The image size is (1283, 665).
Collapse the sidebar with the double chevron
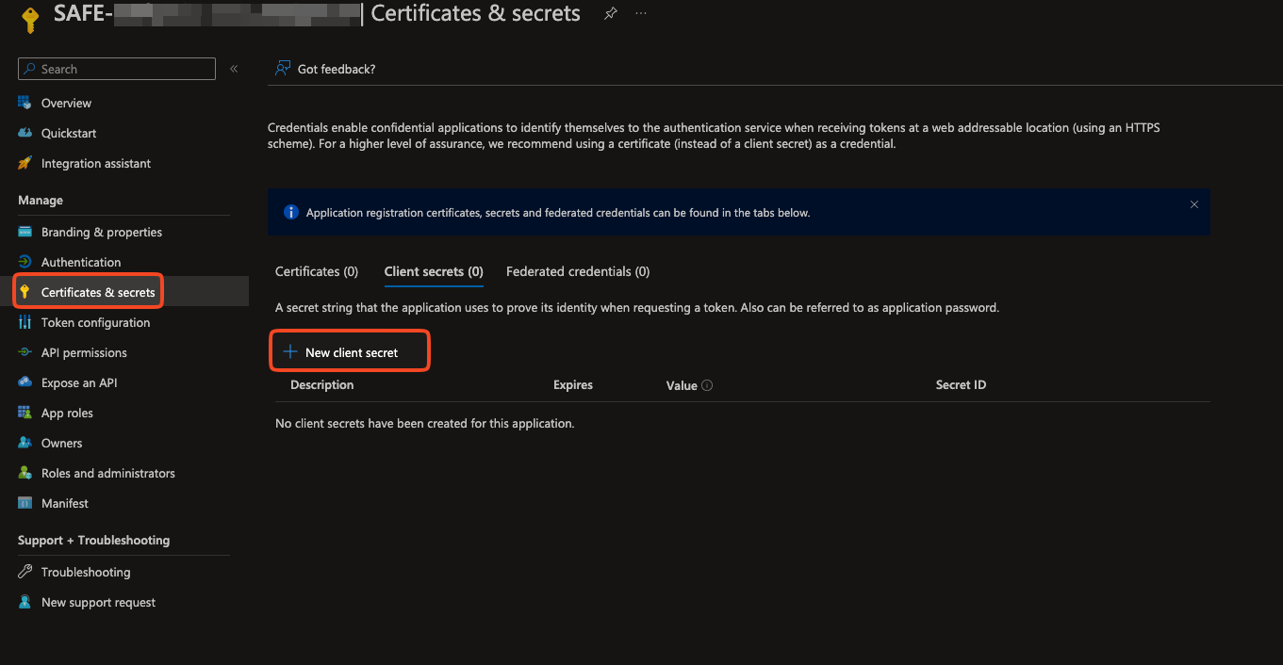pyautogui.click(x=234, y=69)
